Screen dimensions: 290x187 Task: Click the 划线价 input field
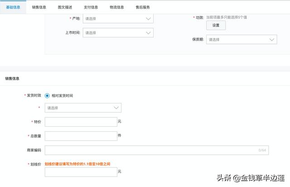click(81, 172)
